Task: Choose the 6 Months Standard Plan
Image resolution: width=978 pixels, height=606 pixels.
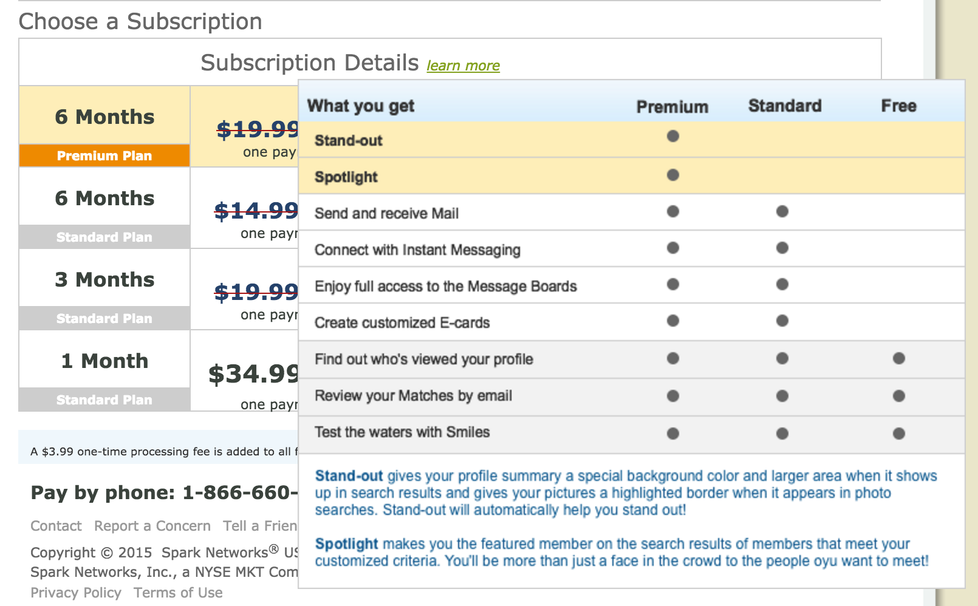Action: [x=104, y=208]
